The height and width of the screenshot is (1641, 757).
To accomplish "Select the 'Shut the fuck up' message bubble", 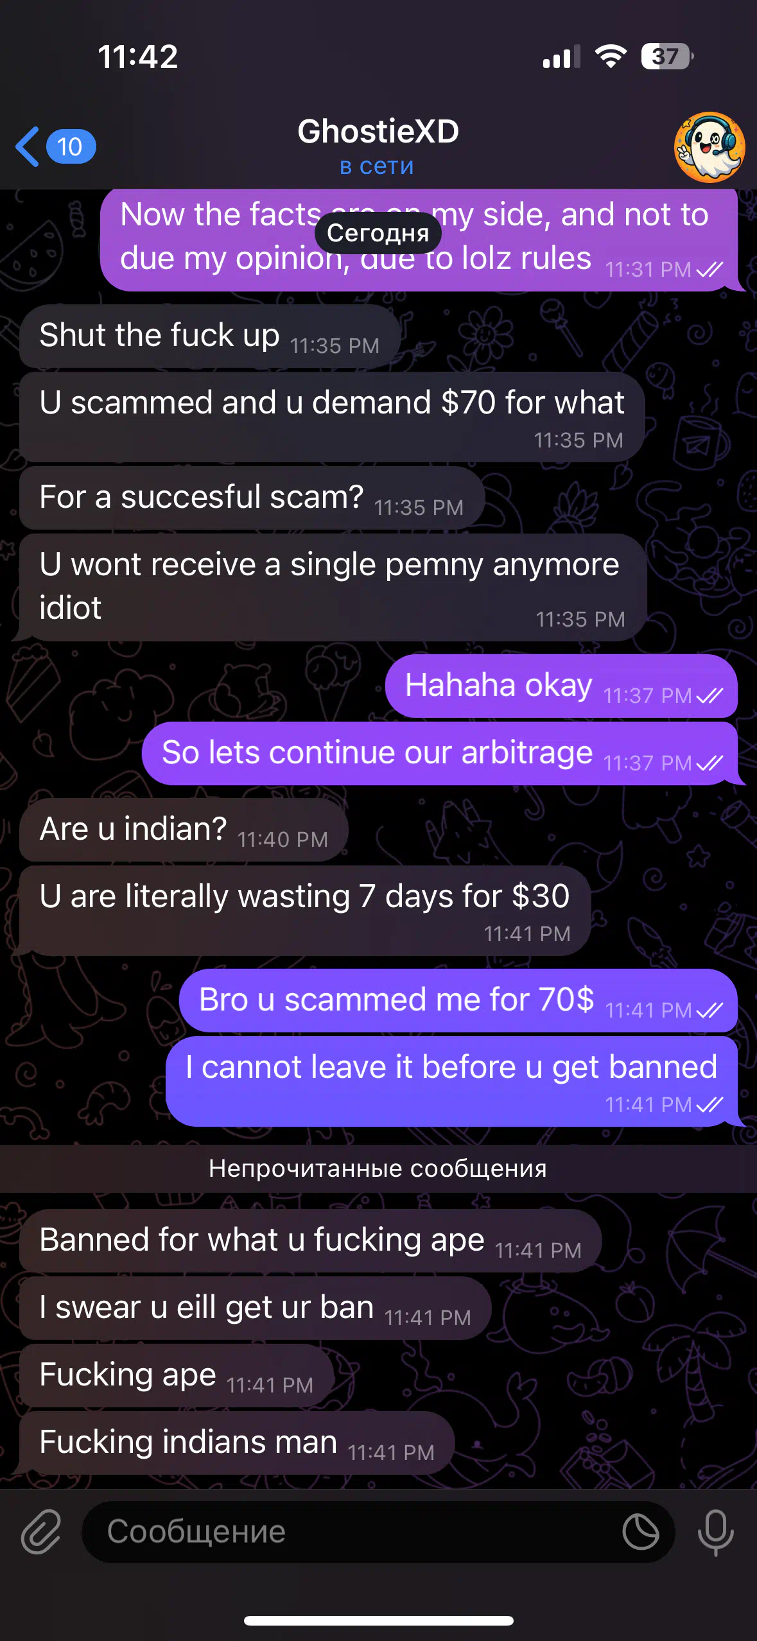I will [210, 336].
